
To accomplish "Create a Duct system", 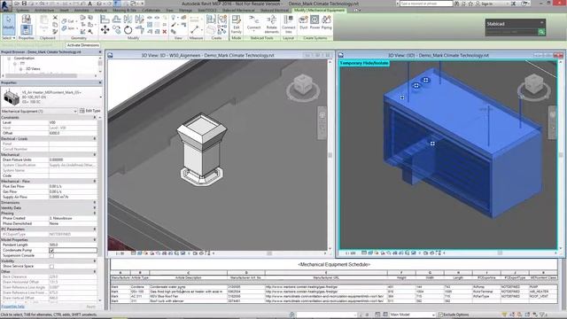I will tap(303, 22).
